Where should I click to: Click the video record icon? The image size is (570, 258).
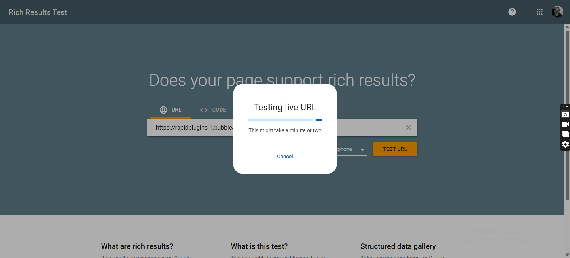565,124
